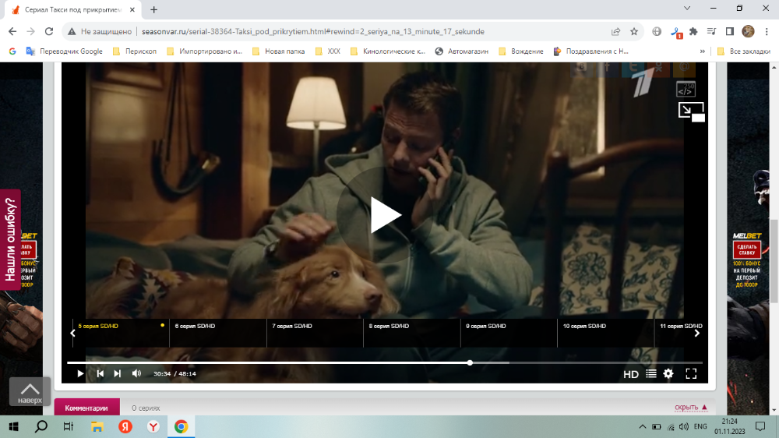Select 5 серия SD/HD

(121, 333)
